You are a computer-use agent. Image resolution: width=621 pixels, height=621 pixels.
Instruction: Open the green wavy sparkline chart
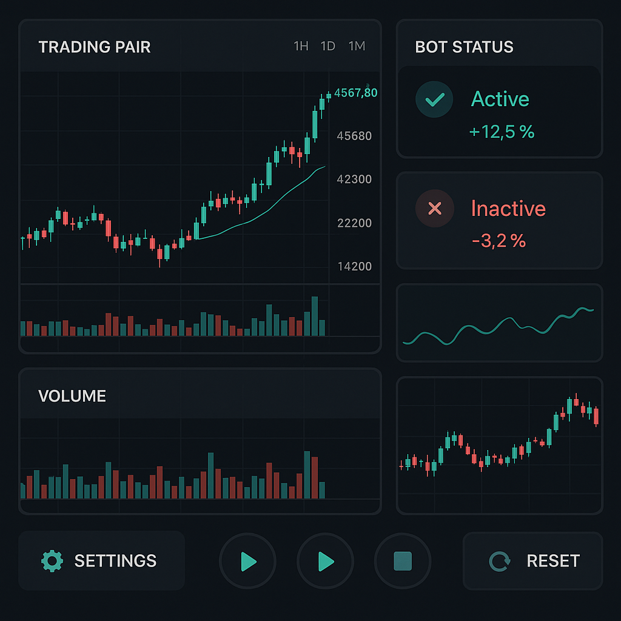[x=498, y=324]
